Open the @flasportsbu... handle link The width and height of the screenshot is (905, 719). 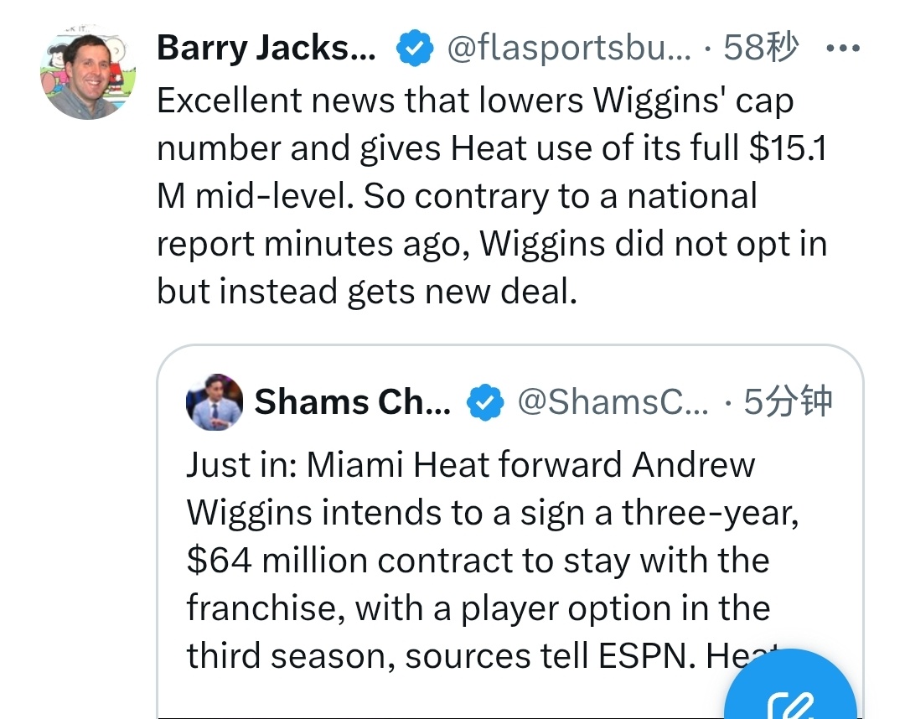(568, 48)
